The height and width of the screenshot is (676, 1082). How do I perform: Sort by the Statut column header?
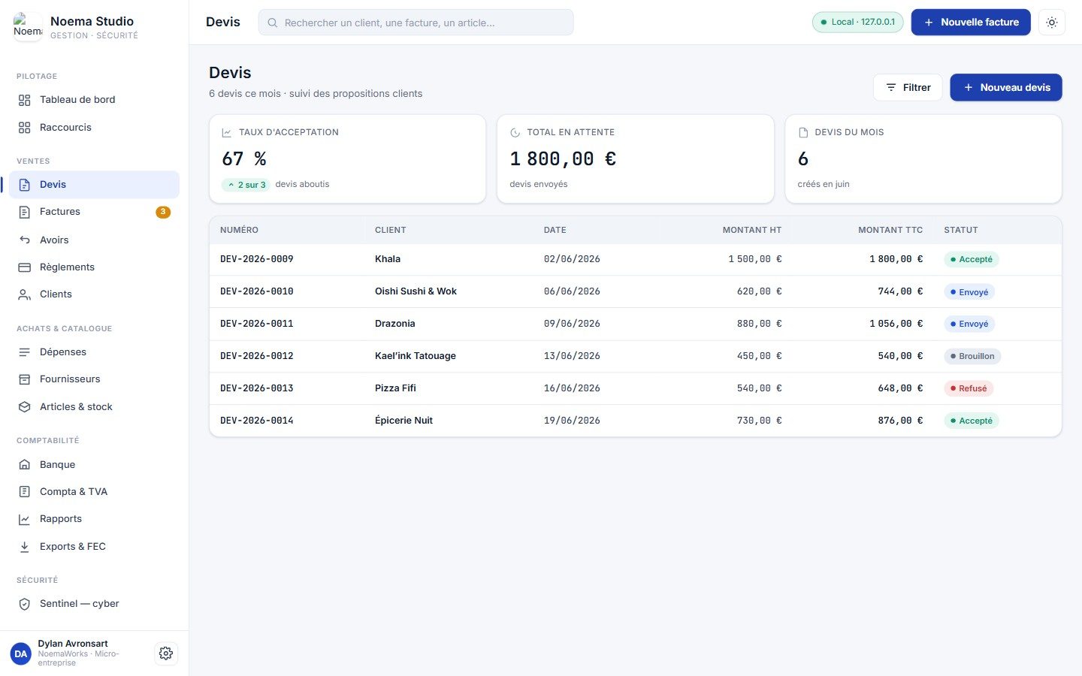tap(961, 230)
